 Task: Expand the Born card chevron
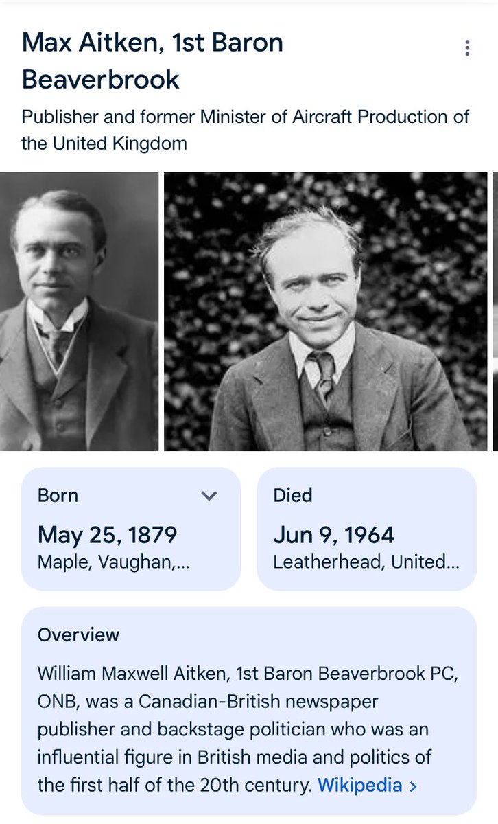tap(210, 496)
